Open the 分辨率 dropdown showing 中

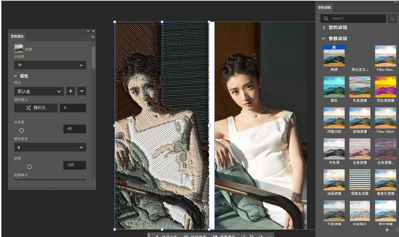(50, 65)
